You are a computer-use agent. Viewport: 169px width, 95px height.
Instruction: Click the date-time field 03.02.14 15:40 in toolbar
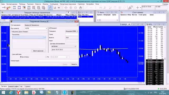tap(148, 7)
